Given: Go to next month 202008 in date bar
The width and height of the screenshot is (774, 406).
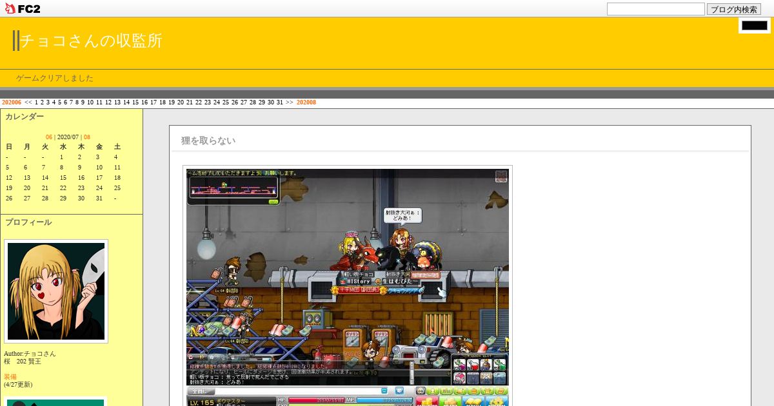Looking at the screenshot, I should coord(306,102).
